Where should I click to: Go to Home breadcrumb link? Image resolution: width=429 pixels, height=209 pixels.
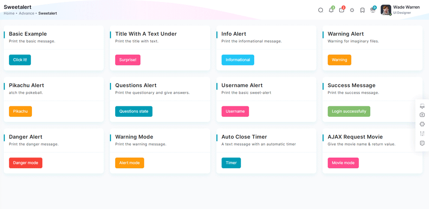click(9, 13)
